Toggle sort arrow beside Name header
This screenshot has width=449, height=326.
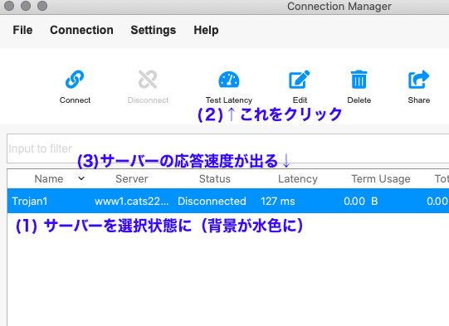pos(81,178)
